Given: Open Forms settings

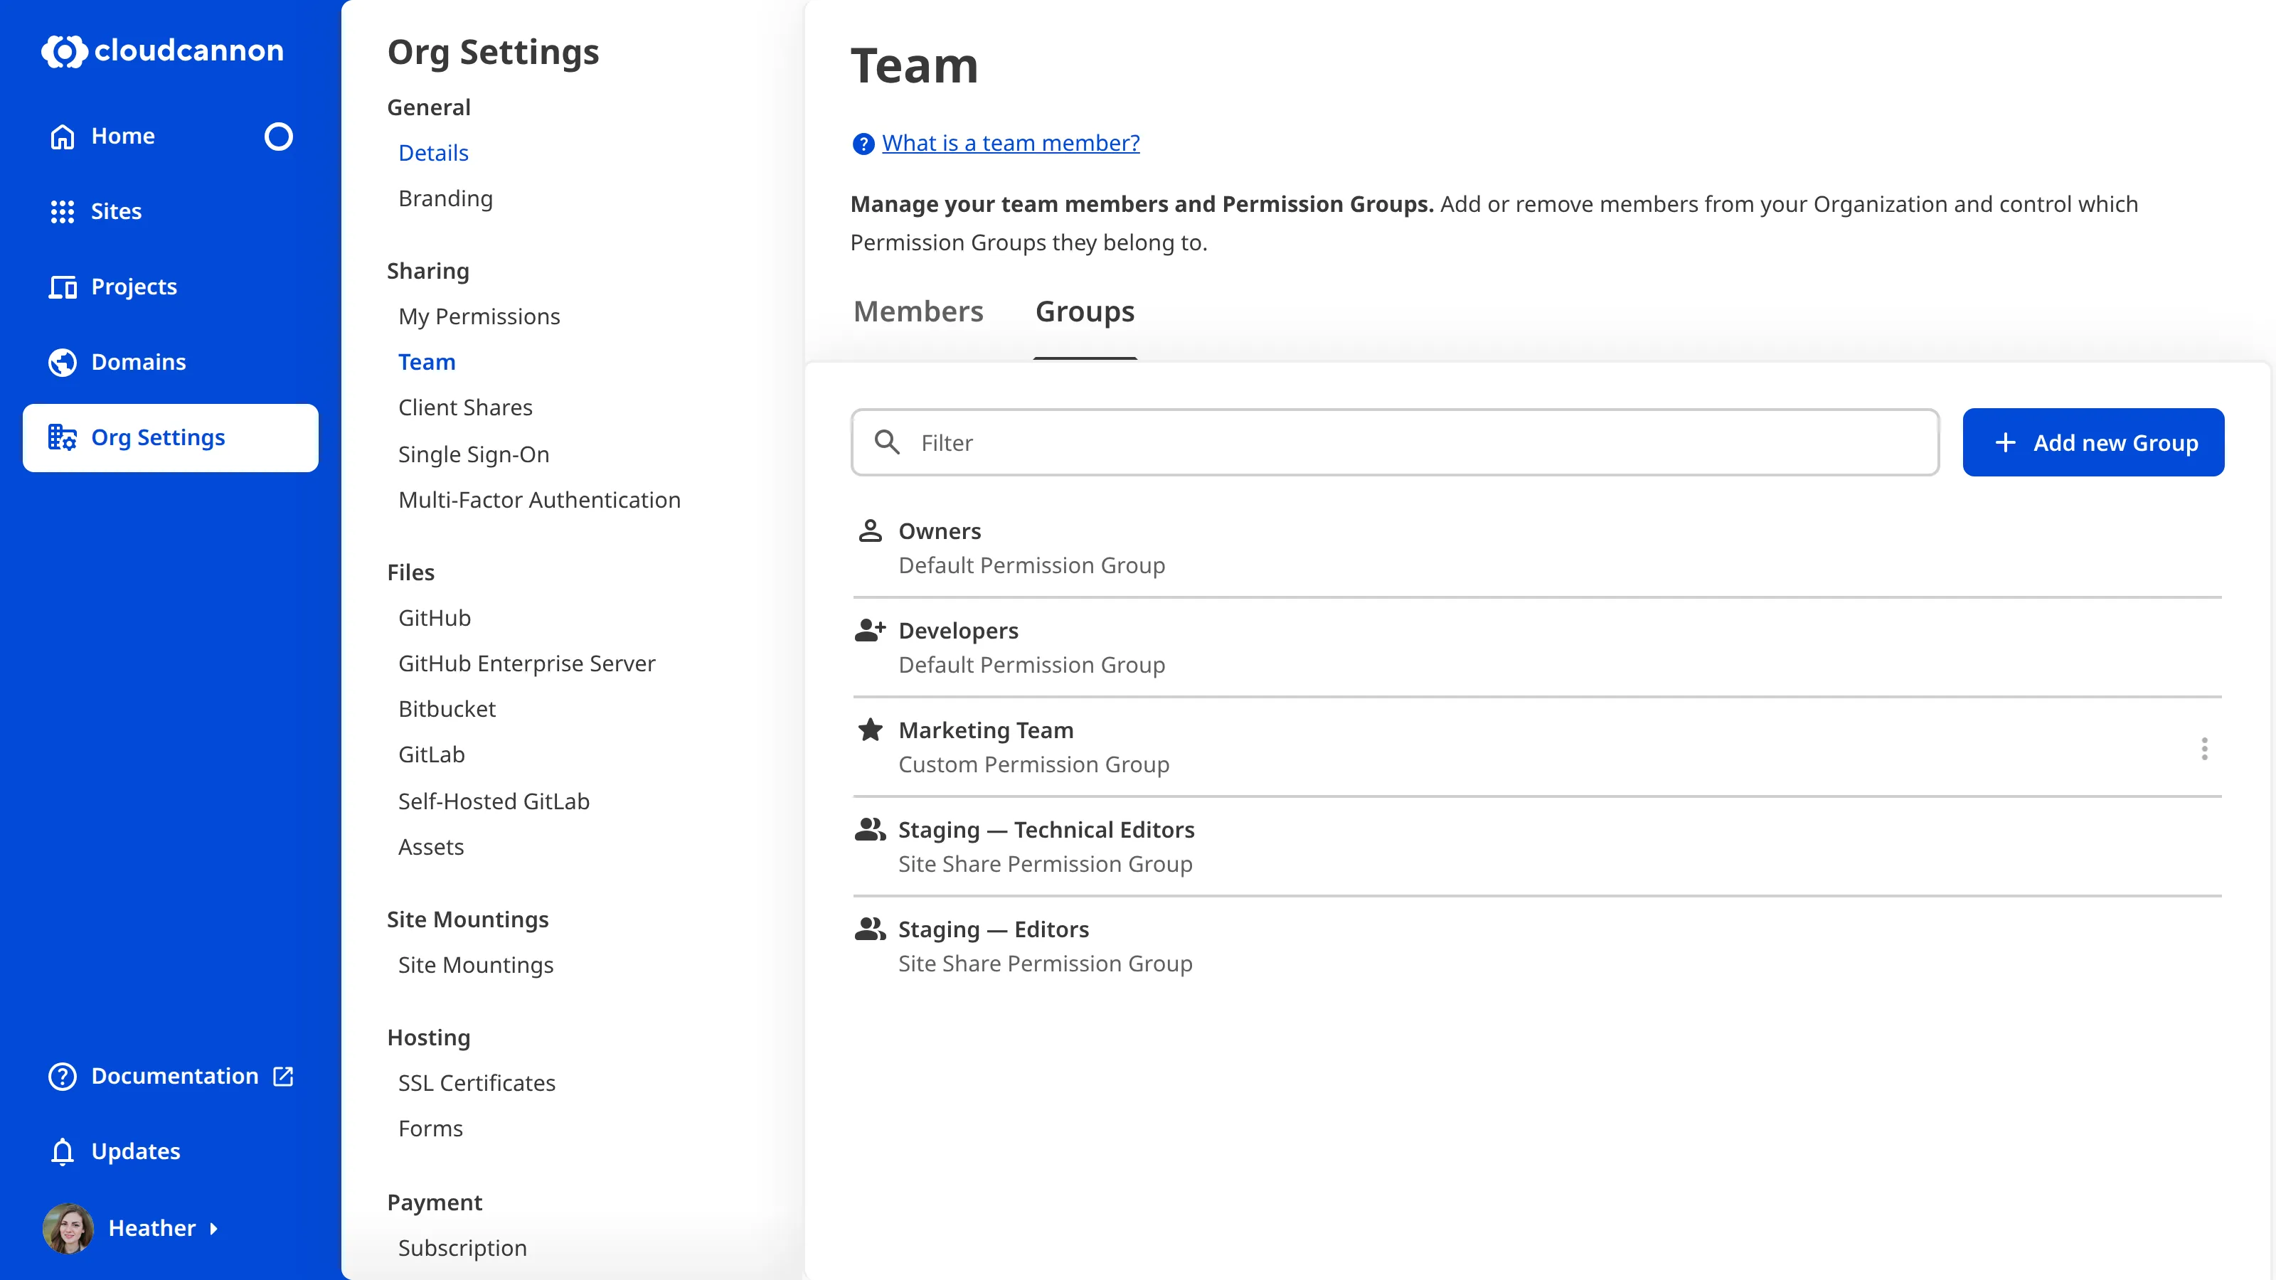Looking at the screenshot, I should 430,1128.
